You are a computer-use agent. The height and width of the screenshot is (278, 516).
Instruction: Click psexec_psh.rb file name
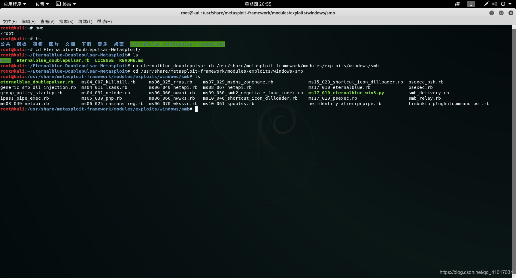pyautogui.click(x=426, y=82)
